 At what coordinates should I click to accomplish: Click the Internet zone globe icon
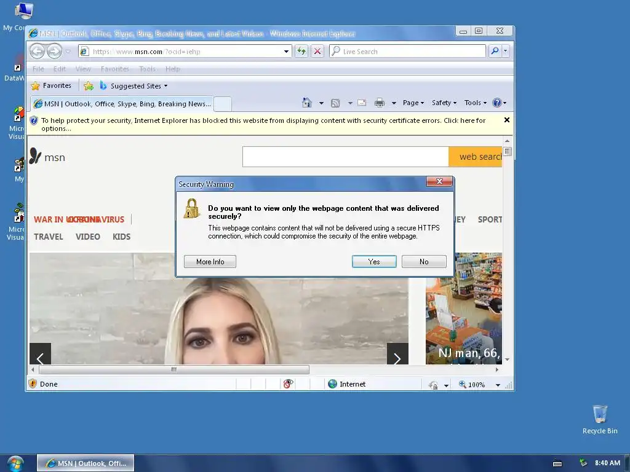point(332,384)
